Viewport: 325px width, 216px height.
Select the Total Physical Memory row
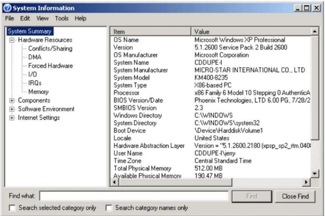pyautogui.click(x=210, y=169)
